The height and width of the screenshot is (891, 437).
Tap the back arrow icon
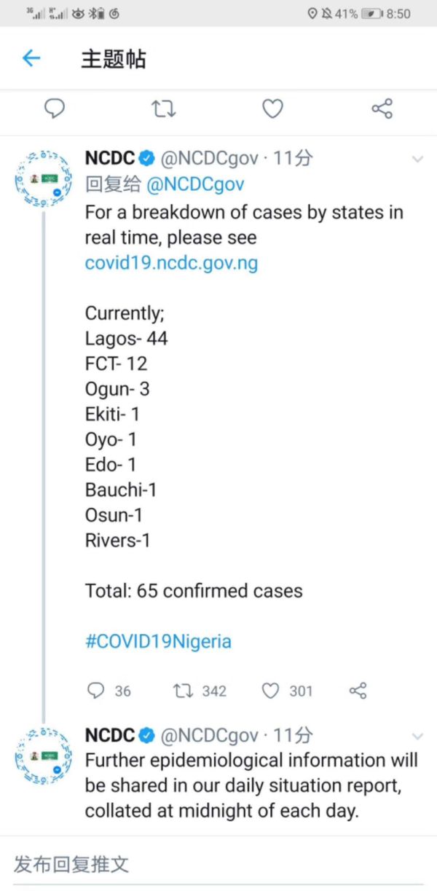click(31, 58)
